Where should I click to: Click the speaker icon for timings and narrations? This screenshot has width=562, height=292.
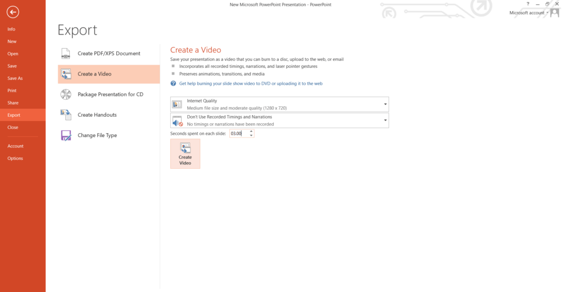(x=177, y=121)
